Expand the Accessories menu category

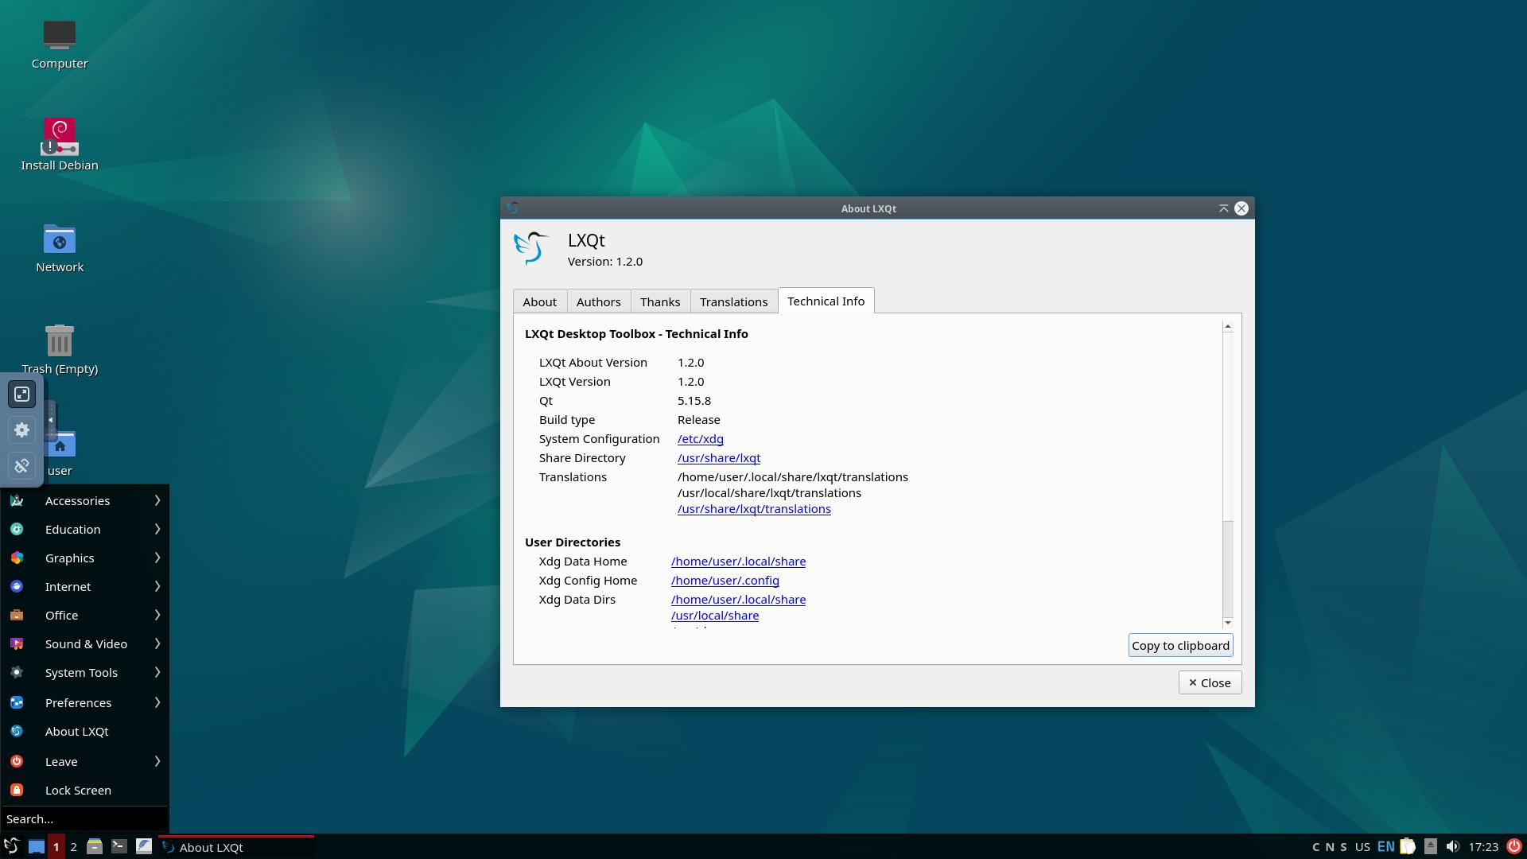click(84, 500)
